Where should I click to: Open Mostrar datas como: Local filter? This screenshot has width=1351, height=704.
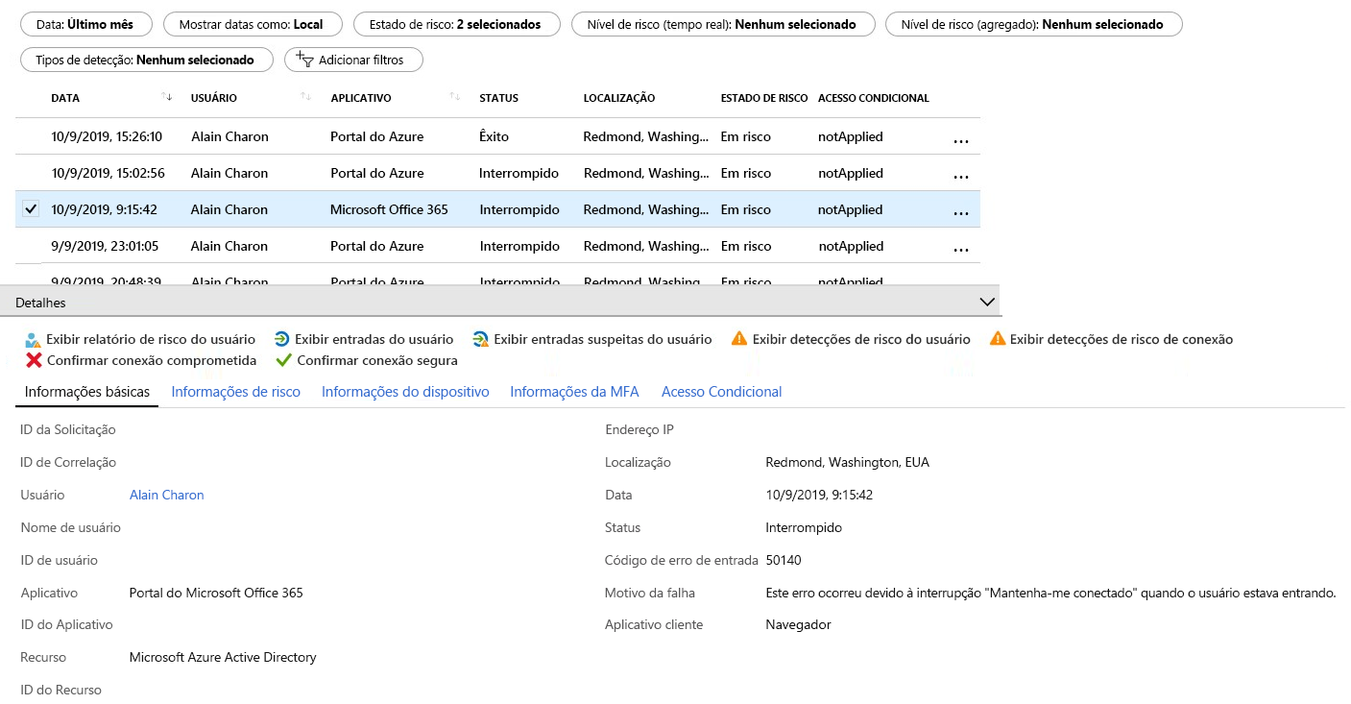(x=252, y=24)
